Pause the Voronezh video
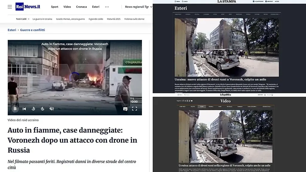The width and height of the screenshot is (306, 172). (x=15, y=109)
